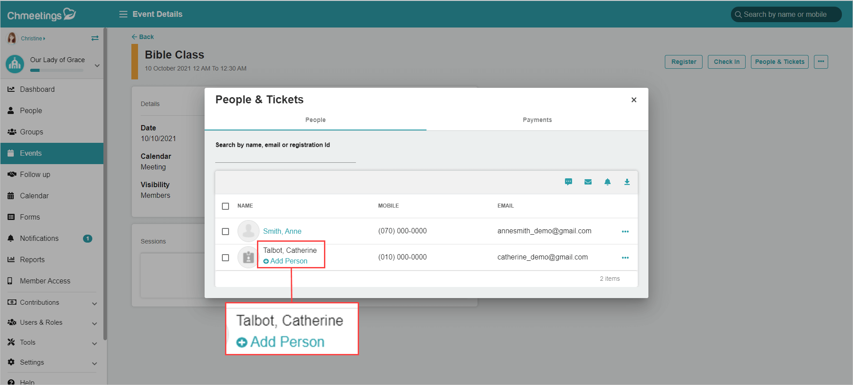Click Add Person under Talbot, Catherine
Viewport: 853px width, 385px height.
point(285,261)
